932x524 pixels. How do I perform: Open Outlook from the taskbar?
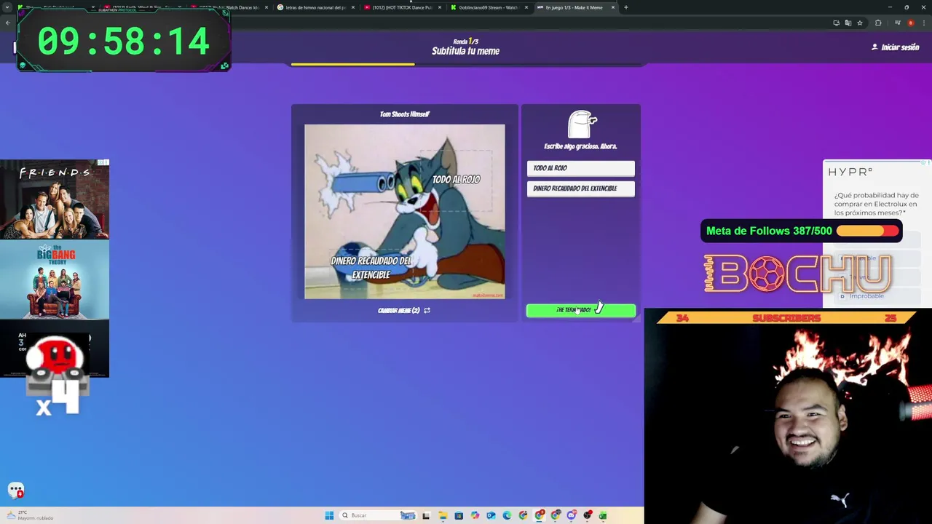tap(491, 515)
